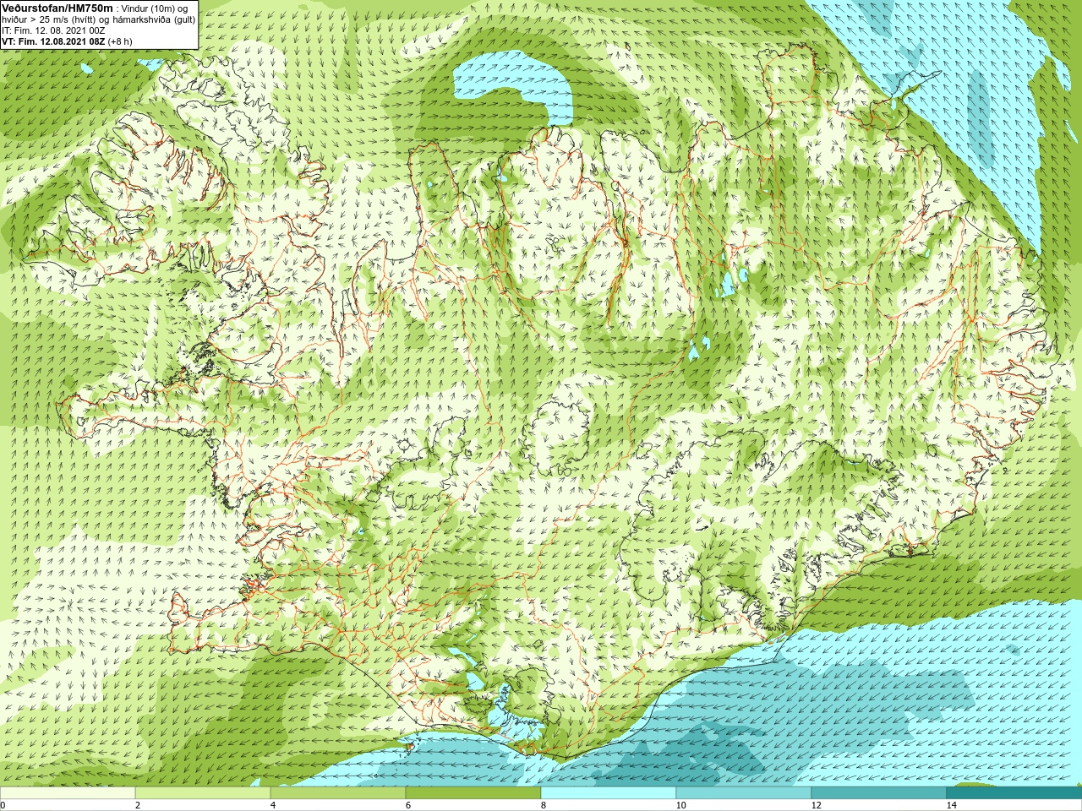
Task: Click the 'Vindur (10m) og' legend text
Action: click(x=155, y=8)
